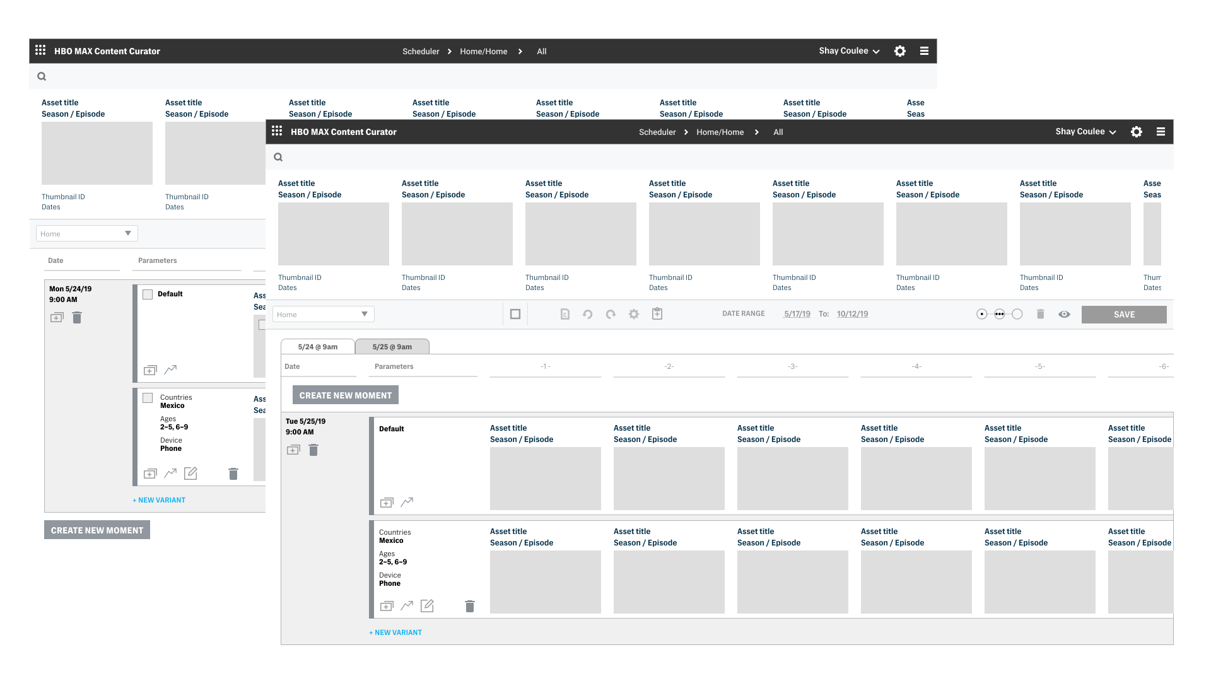
Task: Open the Home dropdown in back window
Action: point(86,233)
